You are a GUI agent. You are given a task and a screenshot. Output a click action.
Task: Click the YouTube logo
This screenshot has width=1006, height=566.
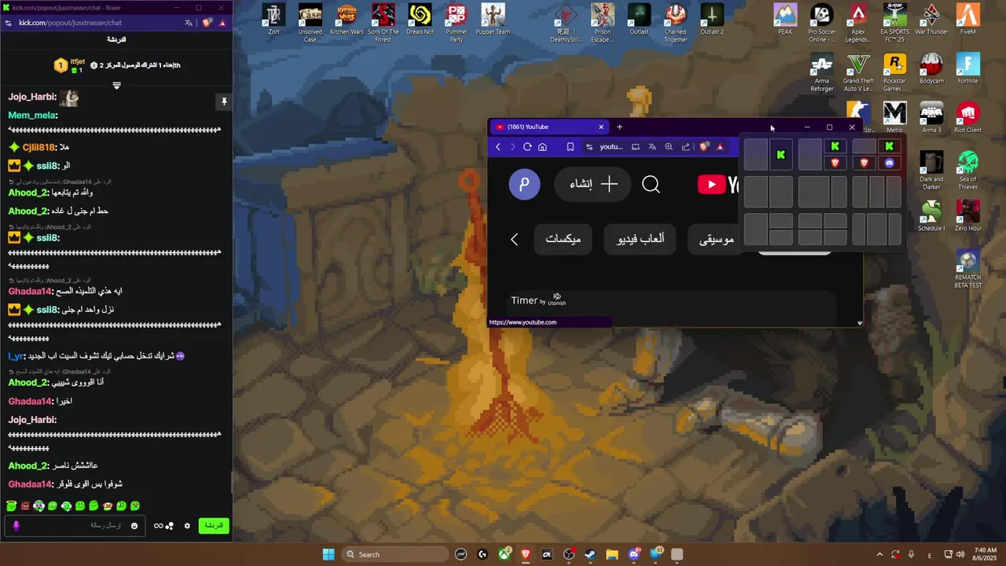pyautogui.click(x=718, y=185)
